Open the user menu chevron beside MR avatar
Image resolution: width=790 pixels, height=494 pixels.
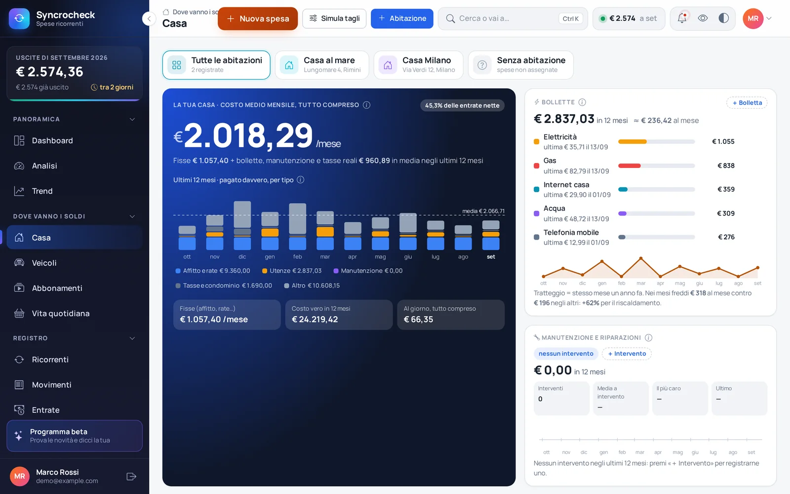point(769,18)
